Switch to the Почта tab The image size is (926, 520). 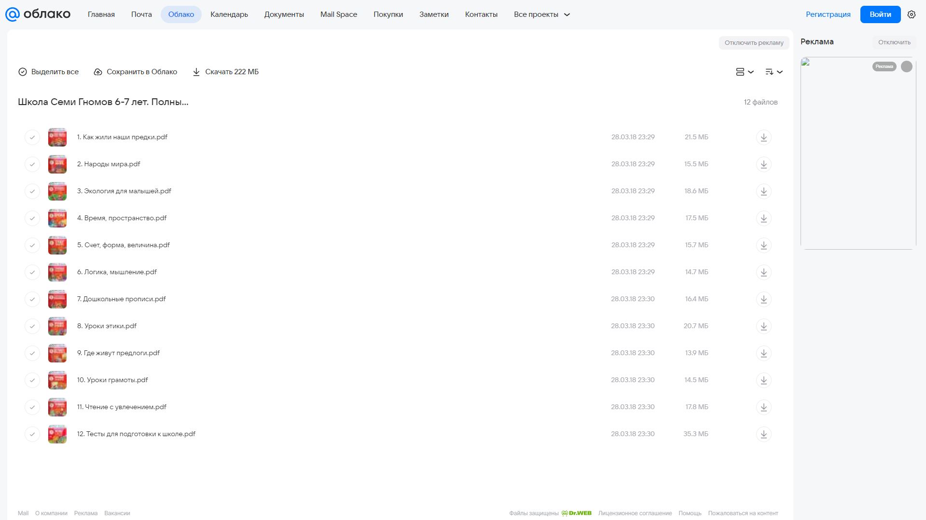pyautogui.click(x=141, y=14)
